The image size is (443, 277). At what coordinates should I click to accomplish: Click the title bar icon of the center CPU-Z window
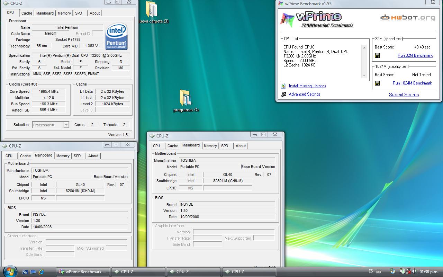coord(152,136)
